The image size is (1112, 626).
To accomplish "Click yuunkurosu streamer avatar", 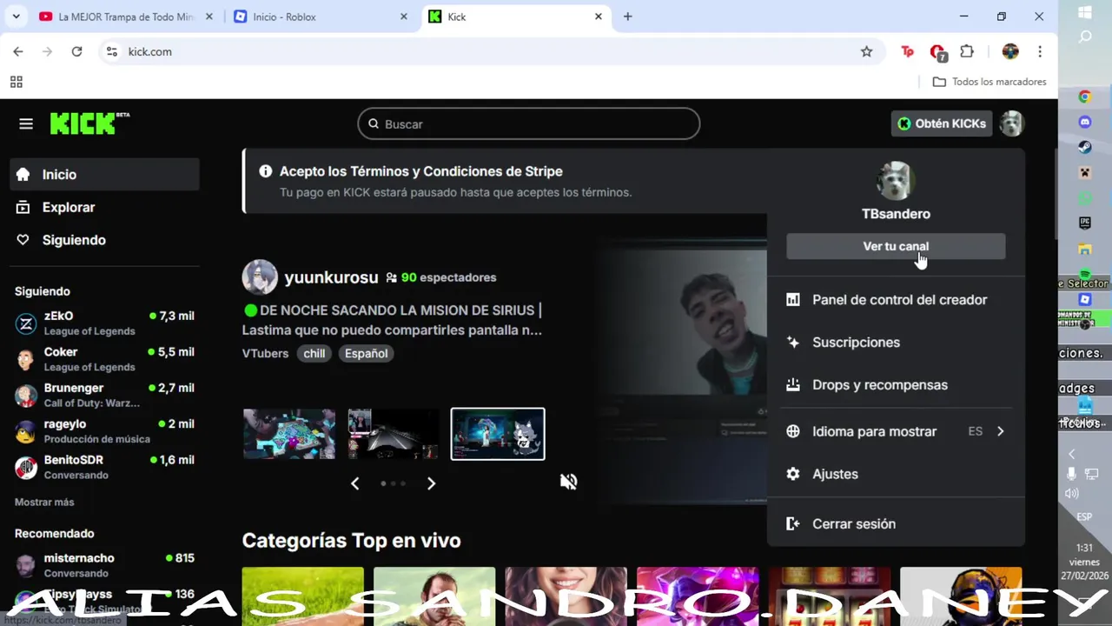I will tap(260, 277).
